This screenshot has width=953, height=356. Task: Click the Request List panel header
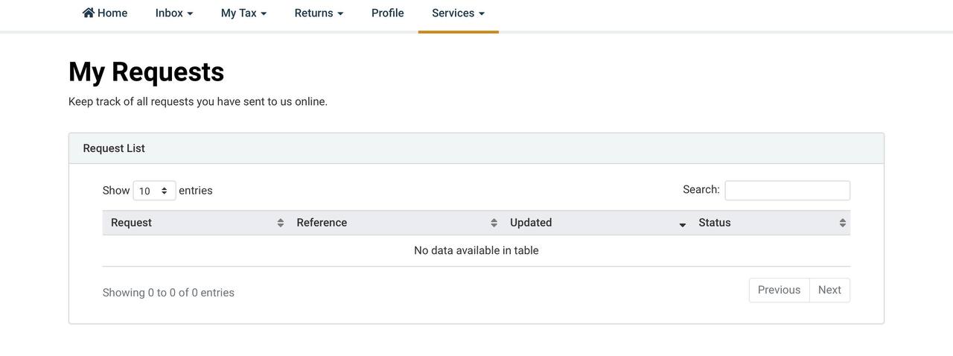click(x=114, y=148)
